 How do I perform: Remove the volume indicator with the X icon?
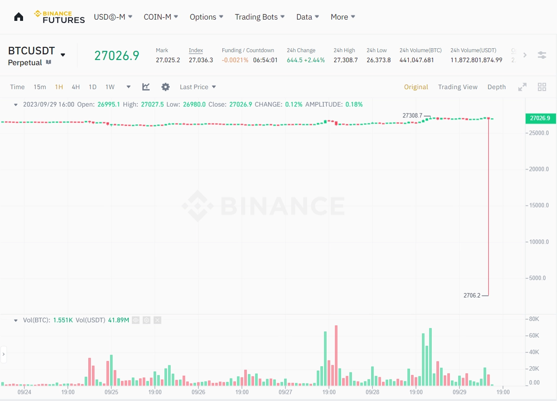[x=157, y=320]
